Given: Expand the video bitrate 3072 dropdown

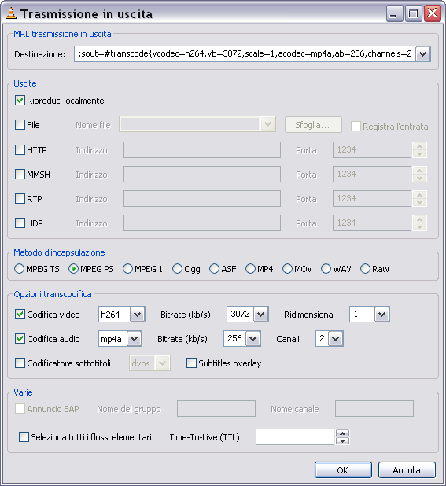Looking at the screenshot, I should click(260, 315).
